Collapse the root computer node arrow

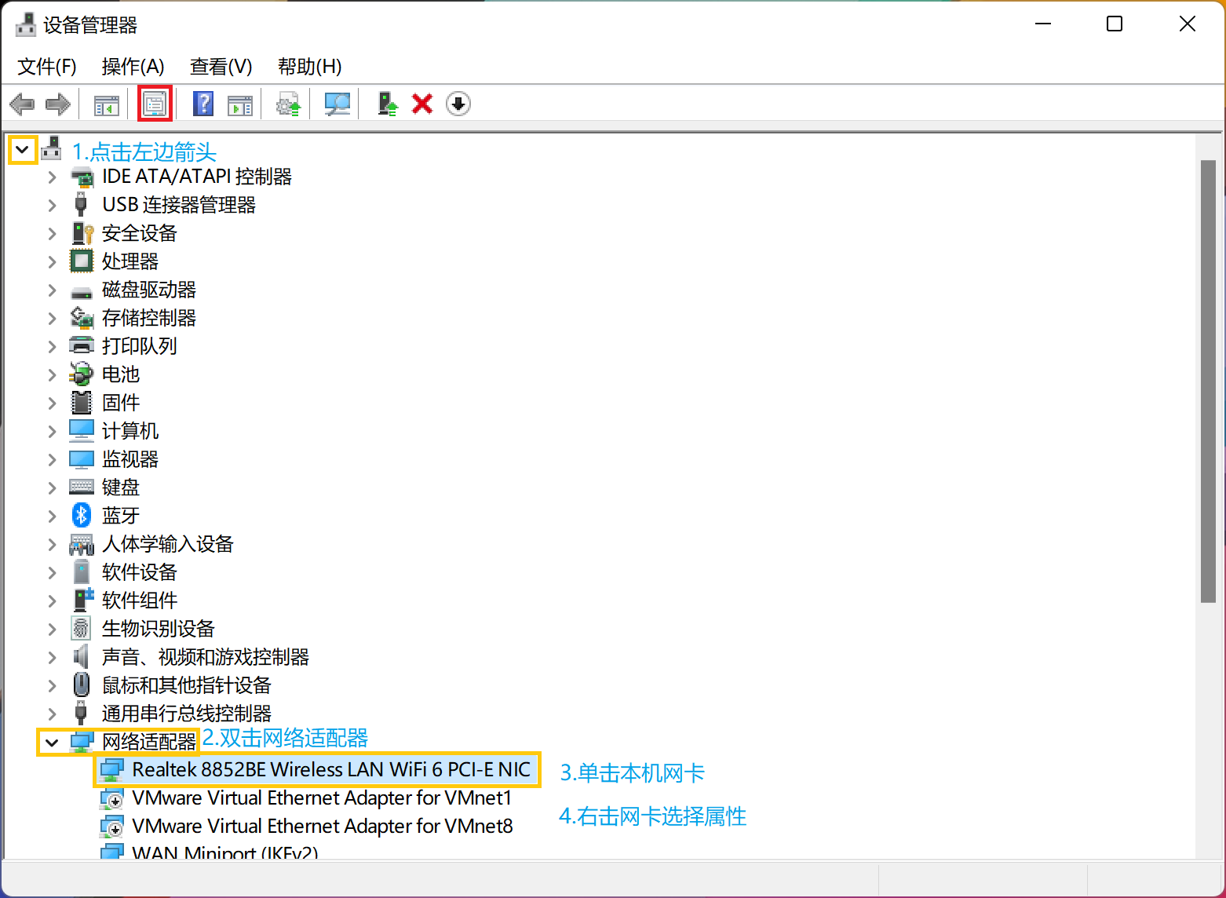(23, 149)
